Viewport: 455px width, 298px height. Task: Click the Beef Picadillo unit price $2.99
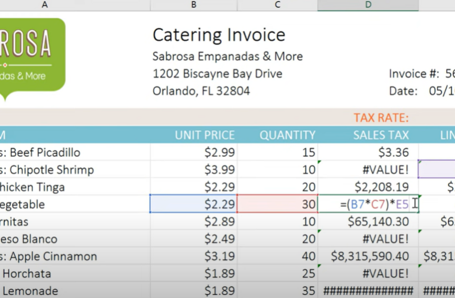coord(194,152)
